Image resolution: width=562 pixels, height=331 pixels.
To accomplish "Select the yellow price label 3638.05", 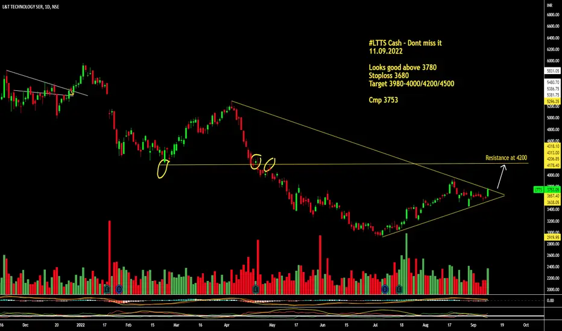I will coord(553,203).
